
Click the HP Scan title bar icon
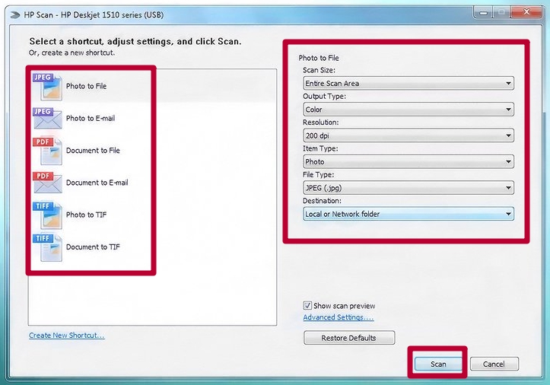pos(14,15)
